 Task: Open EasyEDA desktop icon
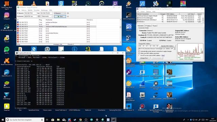pos(129,27)
